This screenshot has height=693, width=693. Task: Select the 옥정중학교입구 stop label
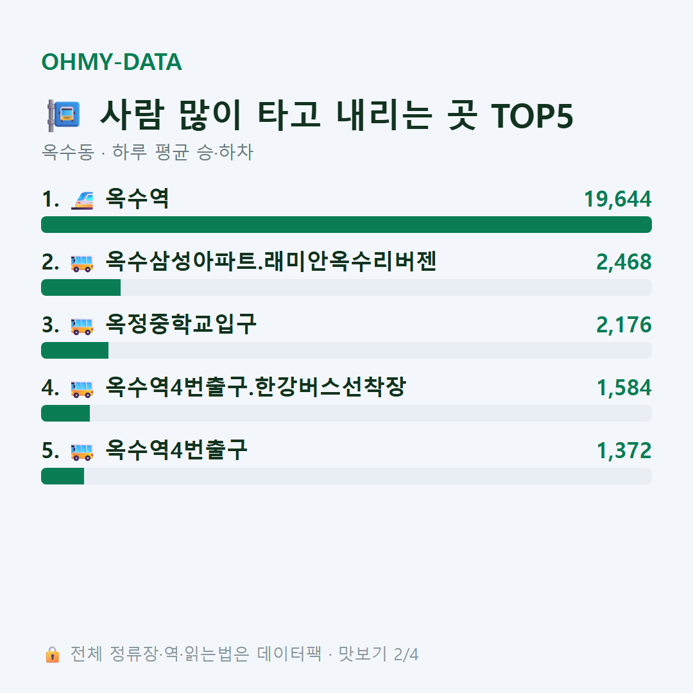click(x=181, y=324)
